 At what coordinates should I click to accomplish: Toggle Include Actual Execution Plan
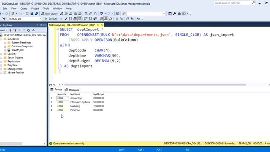tap(86, 19)
